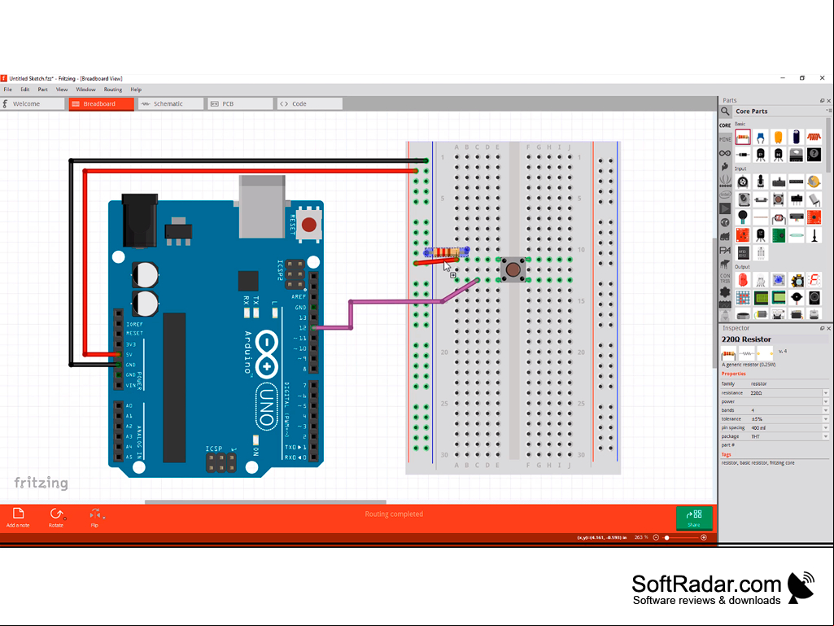Screen dimensions: 834x626
Task: Flip the selected part
Action: (x=95, y=517)
